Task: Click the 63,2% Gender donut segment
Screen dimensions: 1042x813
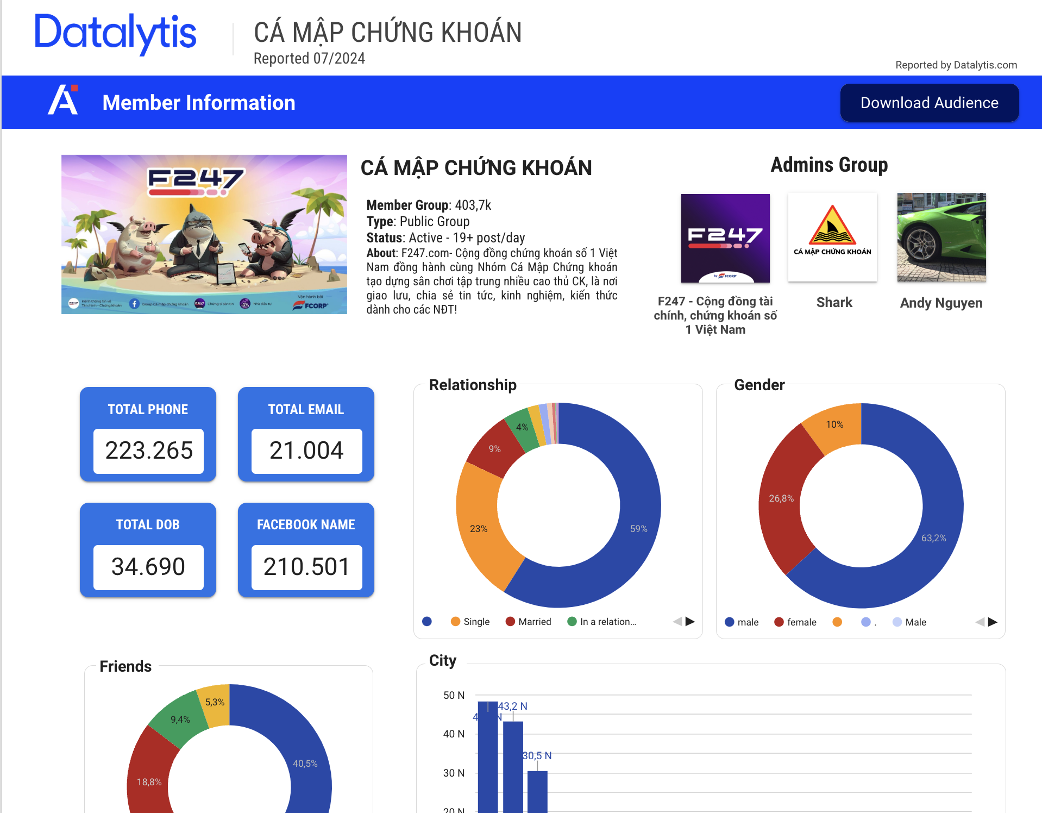Action: (x=933, y=537)
